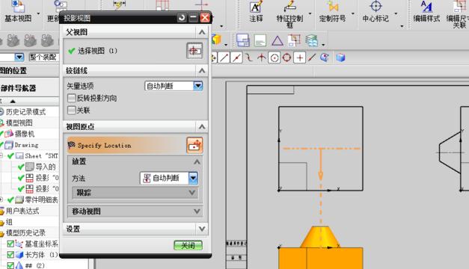Open the dropdown arrow next to 中心标记
This screenshot has height=269, width=469.
tap(396, 13)
